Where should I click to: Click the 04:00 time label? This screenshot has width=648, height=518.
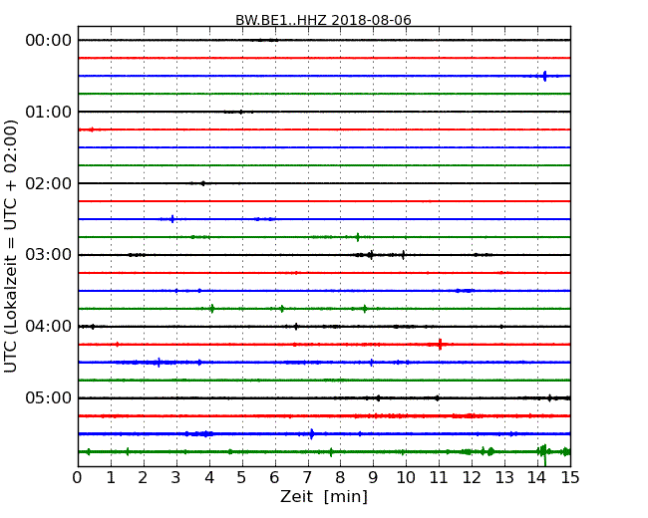click(49, 327)
